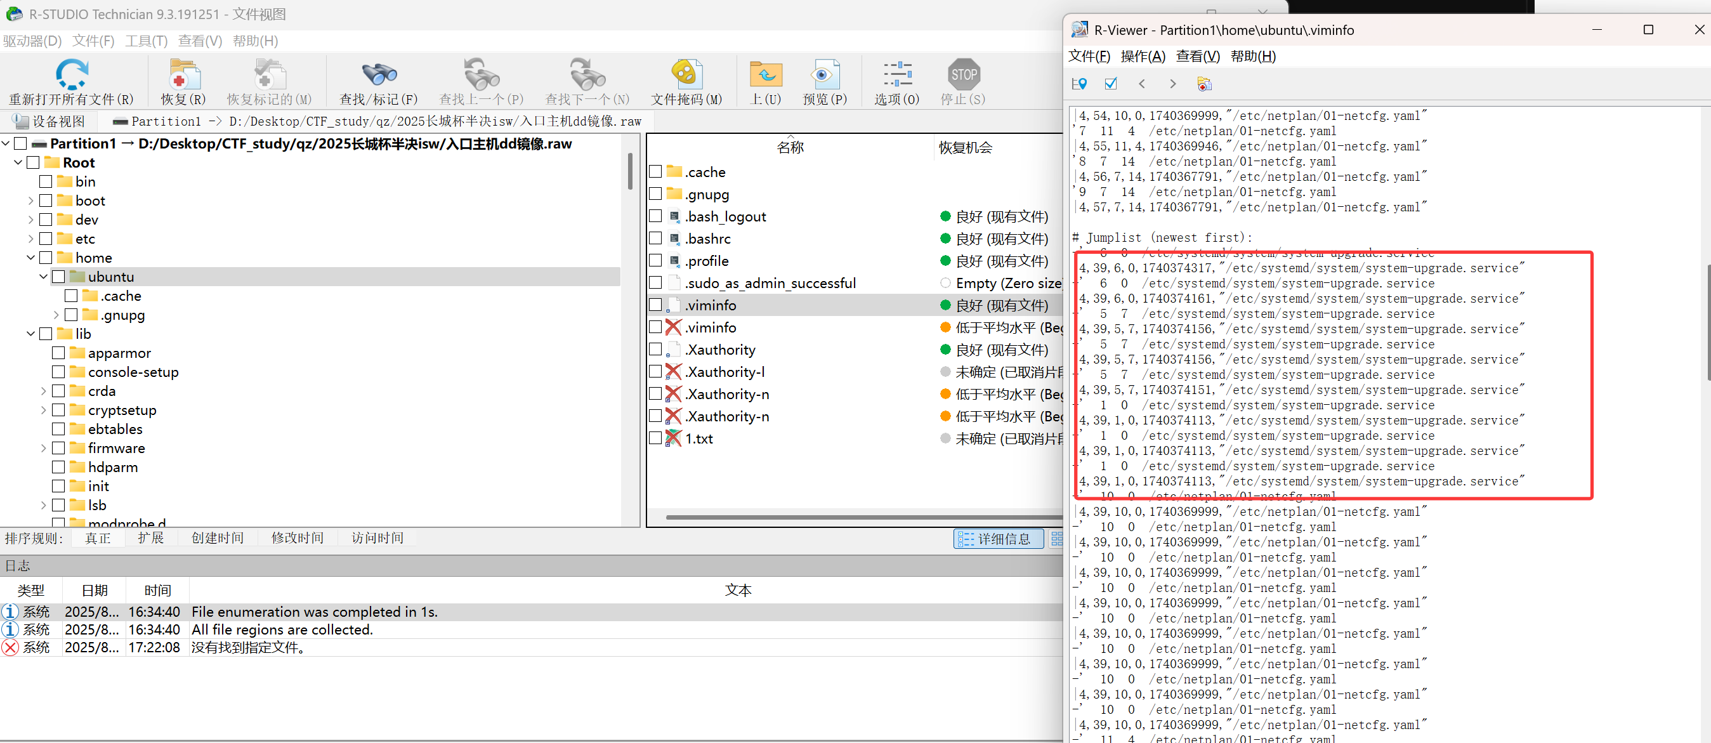Open R-Studio 查看(V) menu

point(200,41)
